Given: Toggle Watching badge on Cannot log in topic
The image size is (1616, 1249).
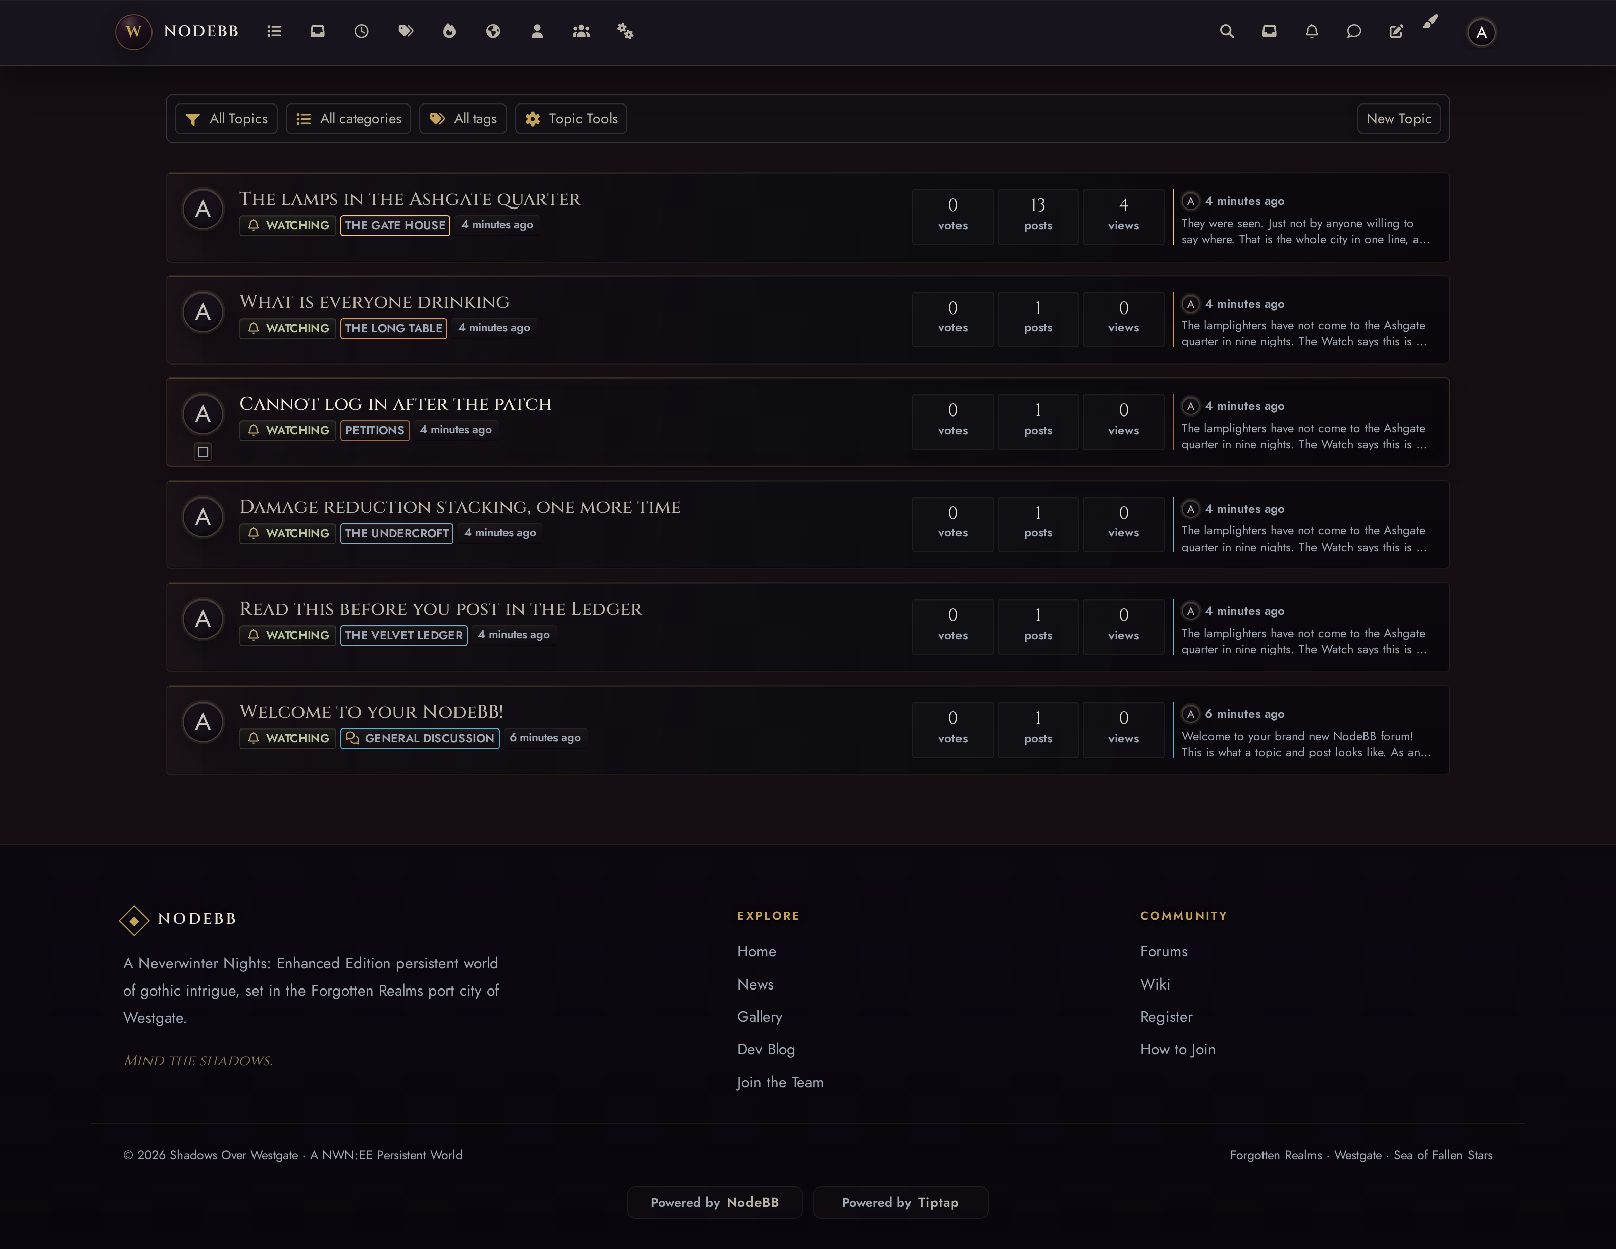Looking at the screenshot, I should [x=288, y=430].
